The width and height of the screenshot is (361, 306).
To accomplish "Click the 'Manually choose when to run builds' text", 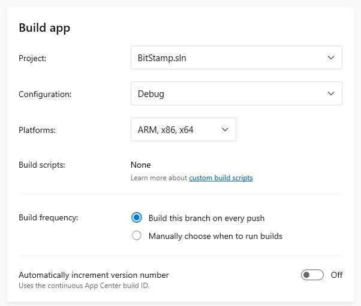I will coord(215,237).
